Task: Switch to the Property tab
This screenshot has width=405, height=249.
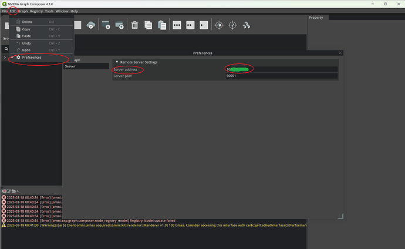Action: 316,18
